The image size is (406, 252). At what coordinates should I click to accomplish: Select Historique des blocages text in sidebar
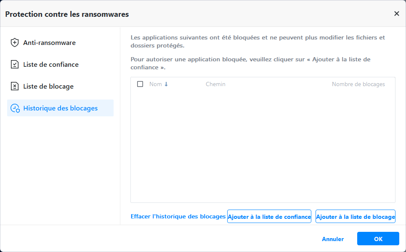point(60,108)
